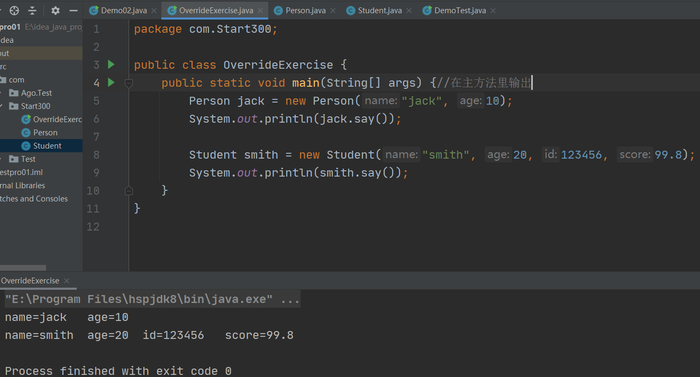Viewport: 700px width, 377px height.
Task: Click the folder icon next to com
Action: pos(3,80)
